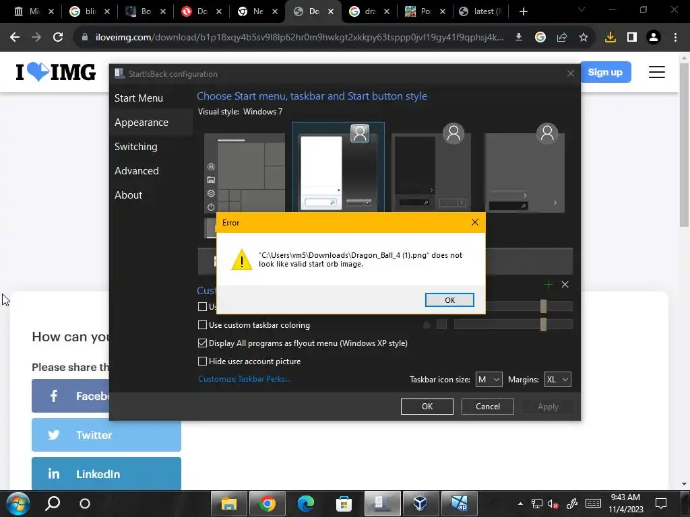The width and height of the screenshot is (690, 517).
Task: Open VirtualBox cube icon on taskbar
Action: point(420,504)
